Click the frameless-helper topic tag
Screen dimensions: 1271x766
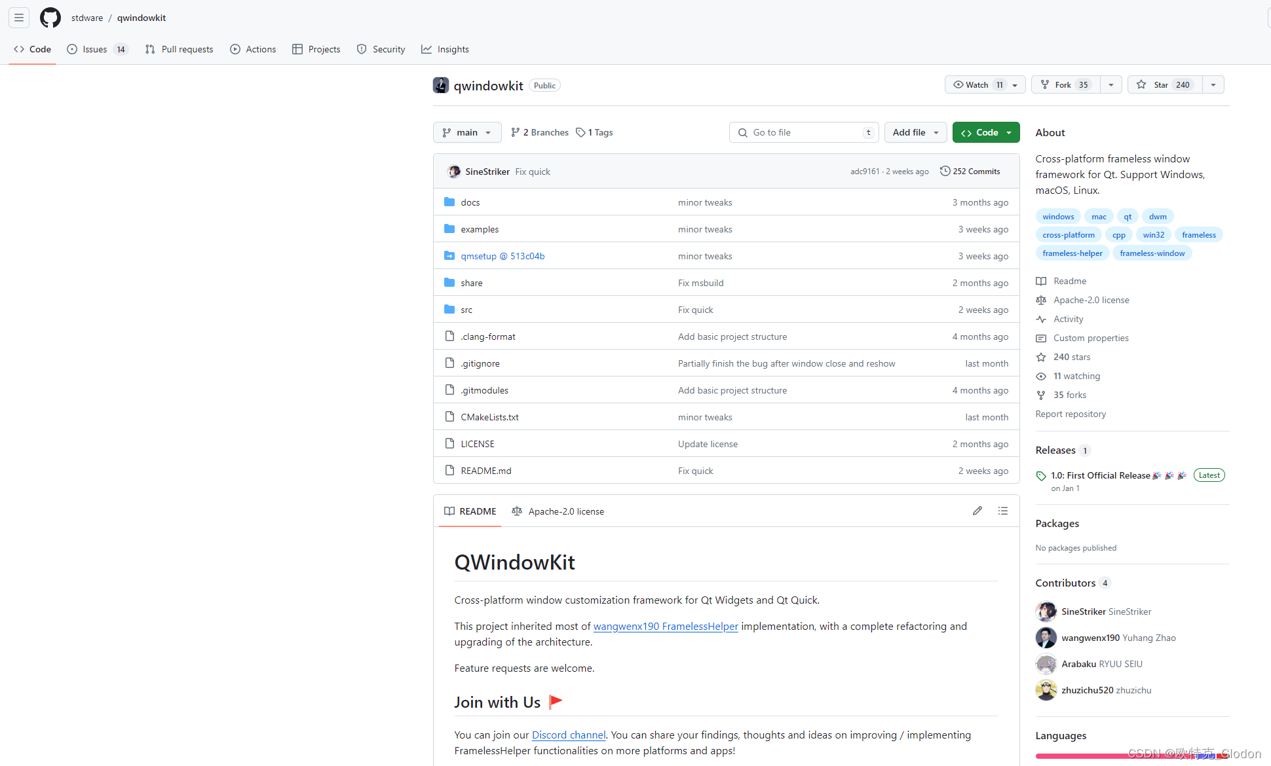(x=1072, y=253)
